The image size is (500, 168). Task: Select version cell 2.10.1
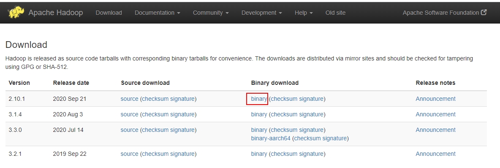pos(16,99)
